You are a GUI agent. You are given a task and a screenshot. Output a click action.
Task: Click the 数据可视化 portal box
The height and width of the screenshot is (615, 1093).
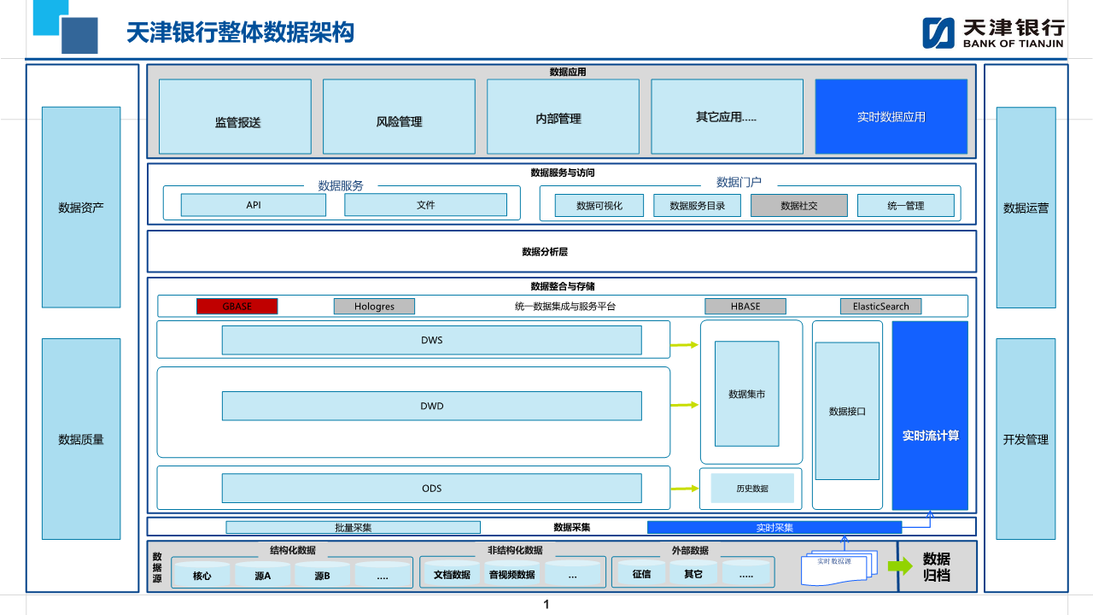599,206
